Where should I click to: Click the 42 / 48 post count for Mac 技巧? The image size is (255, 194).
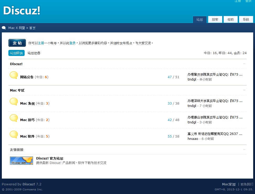pos(173,120)
